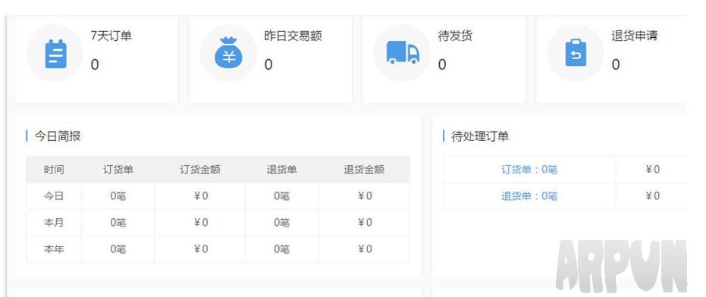Select the 本月 row label
The width and height of the screenshot is (706, 297).
point(54,223)
